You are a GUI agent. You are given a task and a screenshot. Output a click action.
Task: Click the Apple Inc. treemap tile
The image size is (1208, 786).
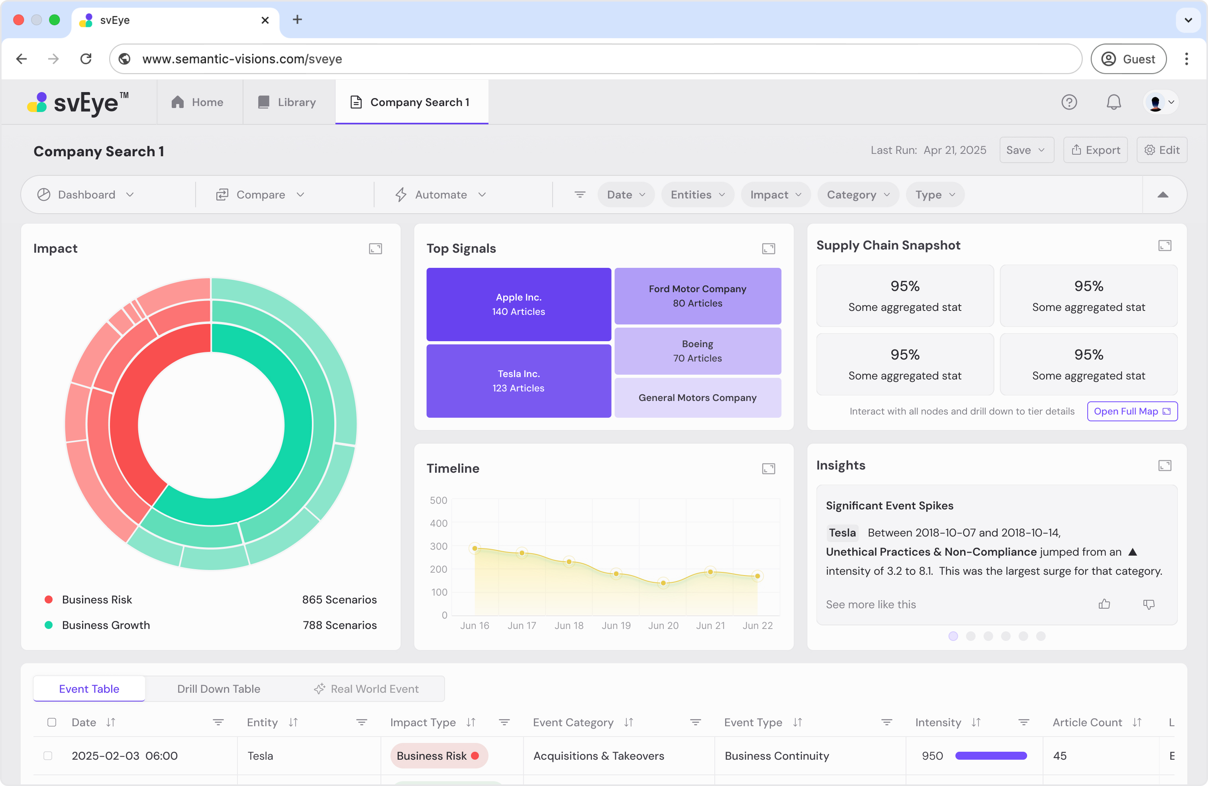coord(518,304)
